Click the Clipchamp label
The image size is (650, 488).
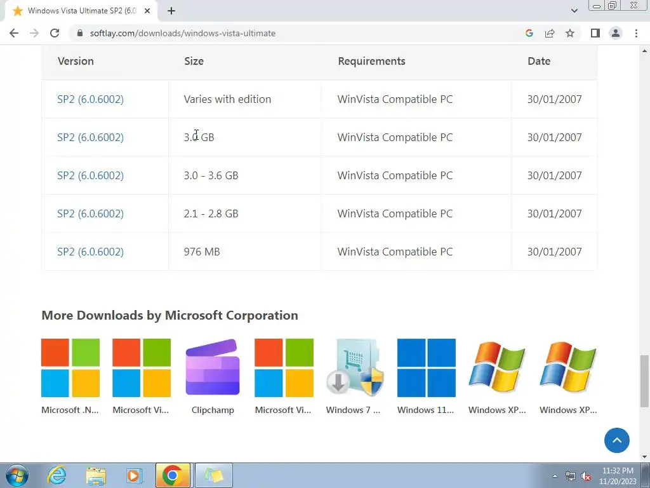(x=213, y=410)
